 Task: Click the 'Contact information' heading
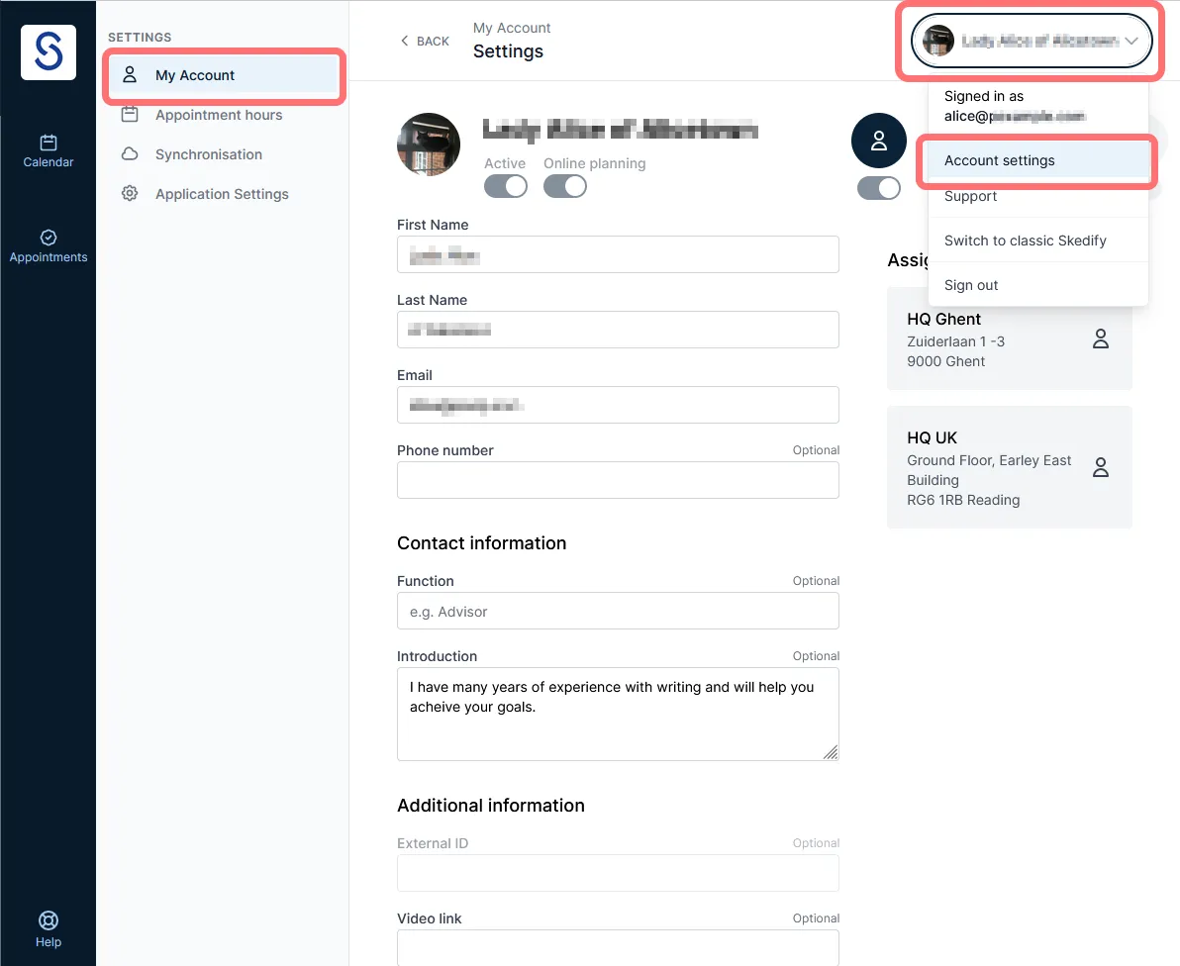(482, 543)
